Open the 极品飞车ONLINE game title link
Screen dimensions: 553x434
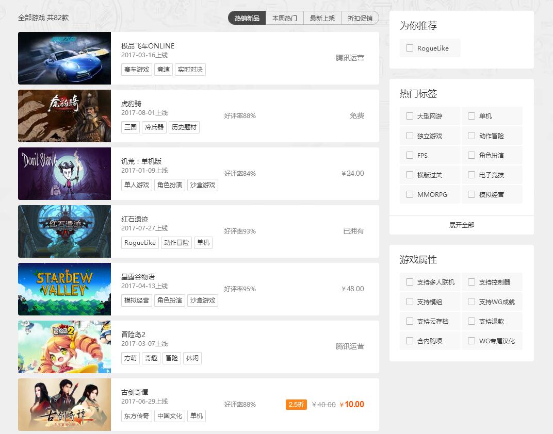click(148, 45)
